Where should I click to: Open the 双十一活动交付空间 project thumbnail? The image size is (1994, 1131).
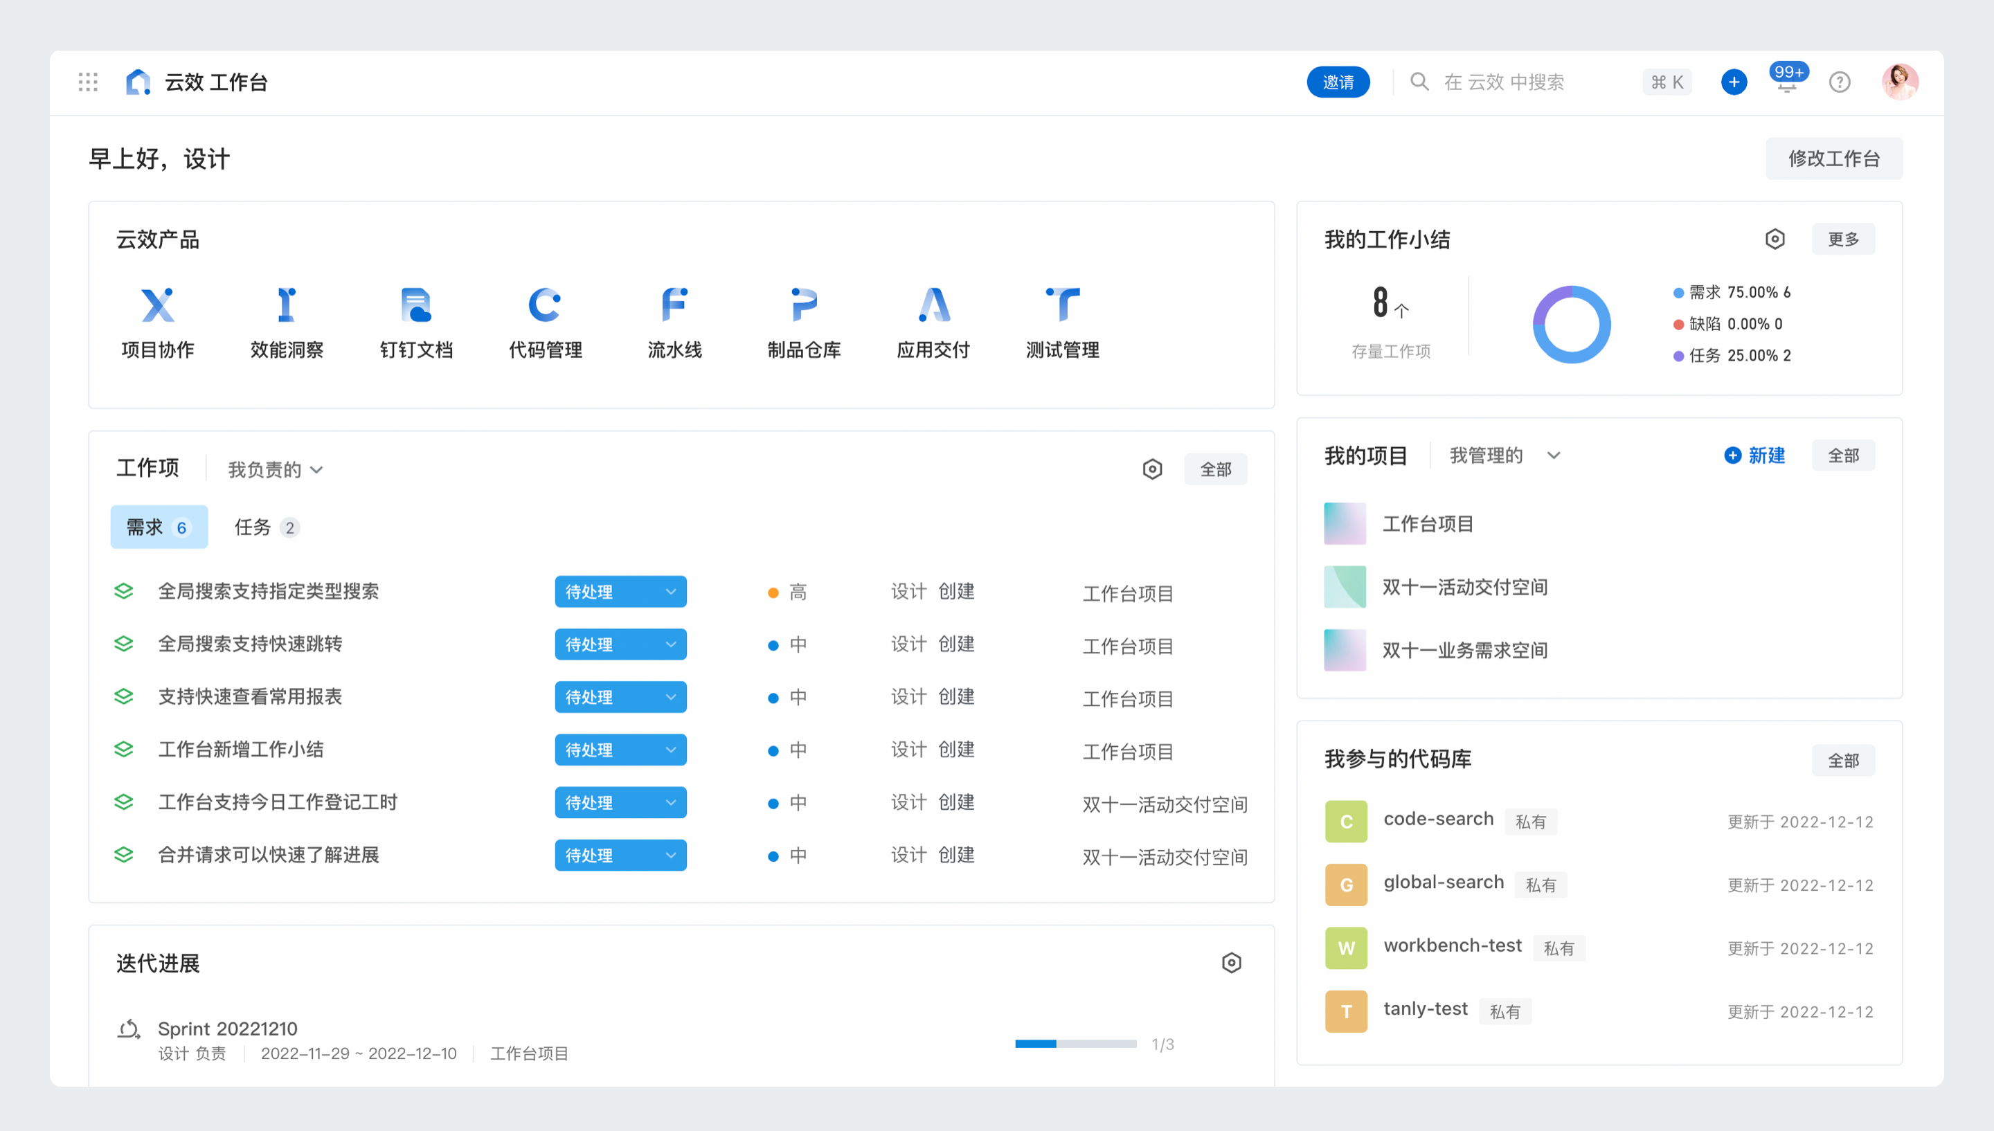pos(1344,586)
